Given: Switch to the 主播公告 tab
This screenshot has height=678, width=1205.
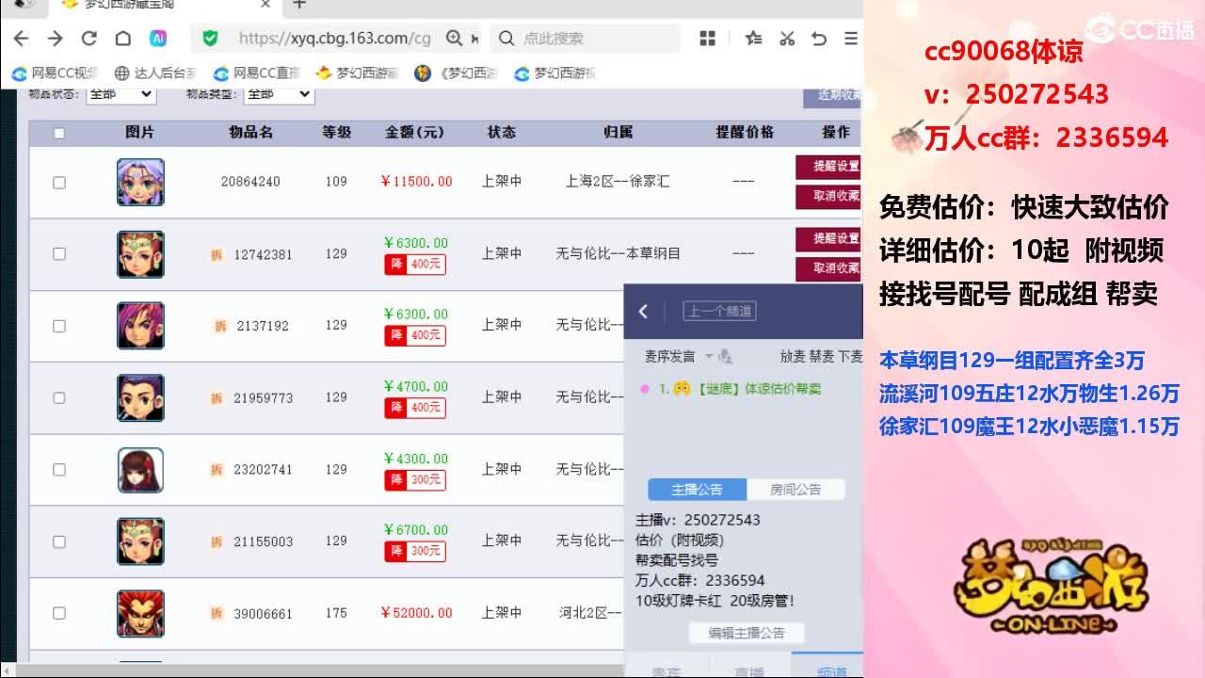Looking at the screenshot, I should point(698,490).
